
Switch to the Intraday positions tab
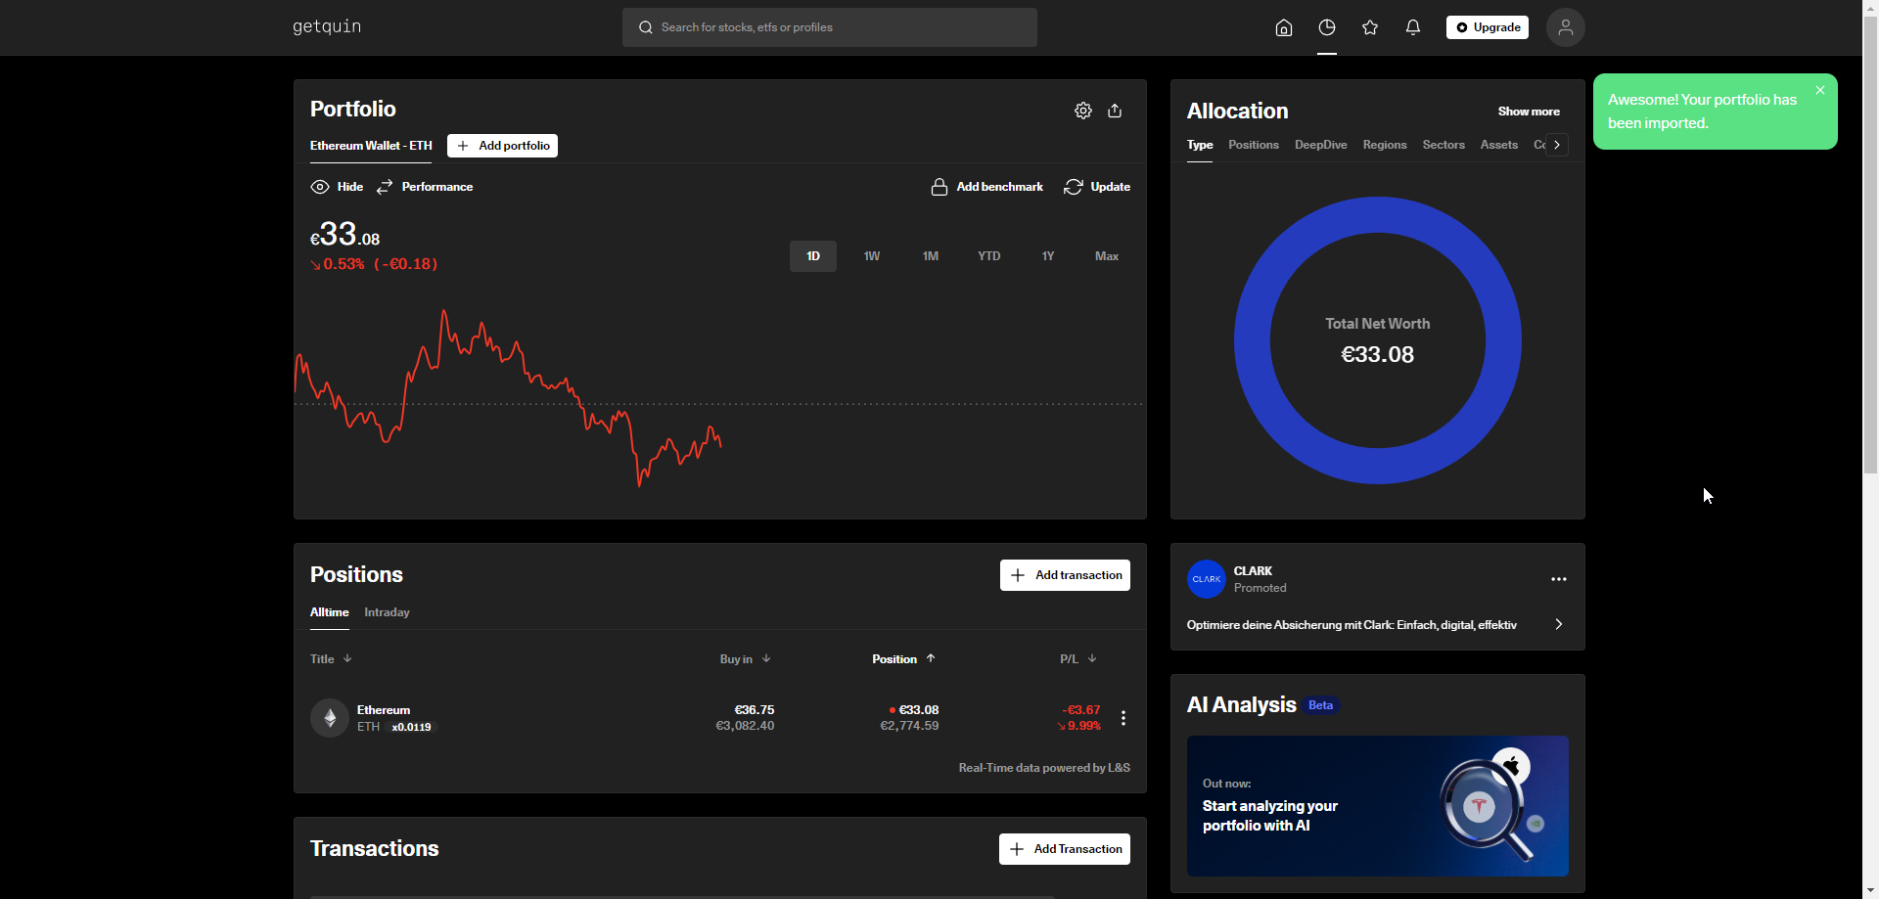(x=387, y=612)
